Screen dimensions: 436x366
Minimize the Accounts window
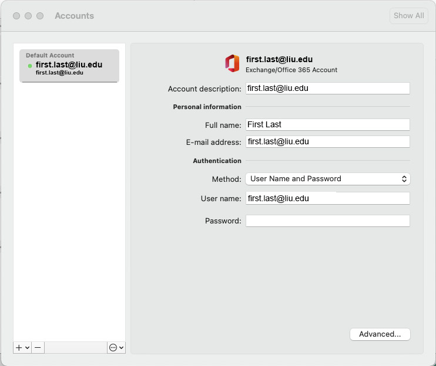tap(28, 16)
